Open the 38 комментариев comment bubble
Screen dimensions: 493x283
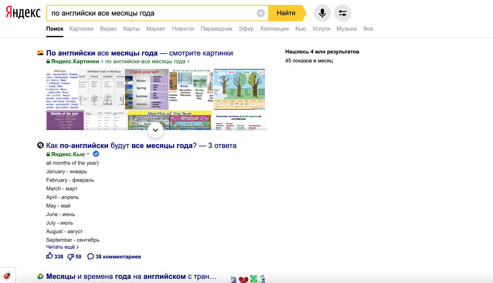pyautogui.click(x=114, y=256)
